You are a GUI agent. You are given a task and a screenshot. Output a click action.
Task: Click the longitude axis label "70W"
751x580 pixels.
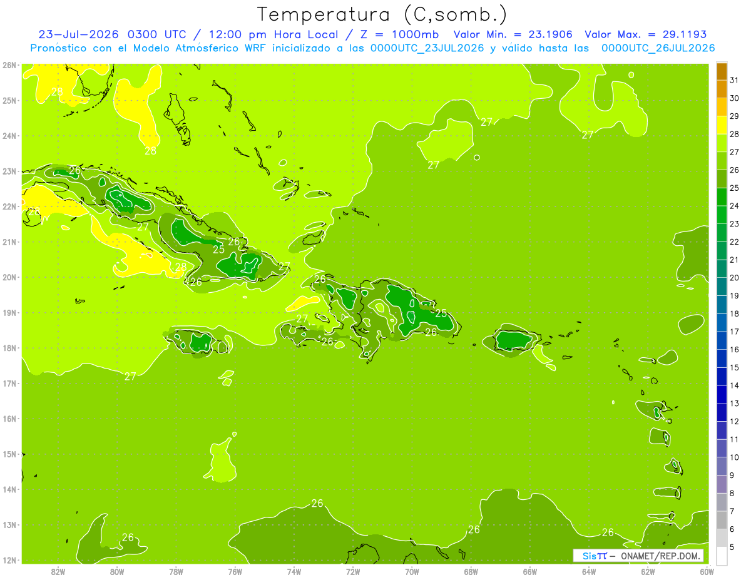click(412, 571)
